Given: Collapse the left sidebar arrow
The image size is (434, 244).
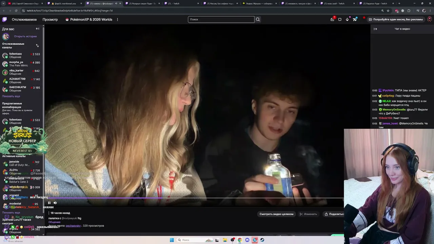Looking at the screenshot, I should point(38,29).
